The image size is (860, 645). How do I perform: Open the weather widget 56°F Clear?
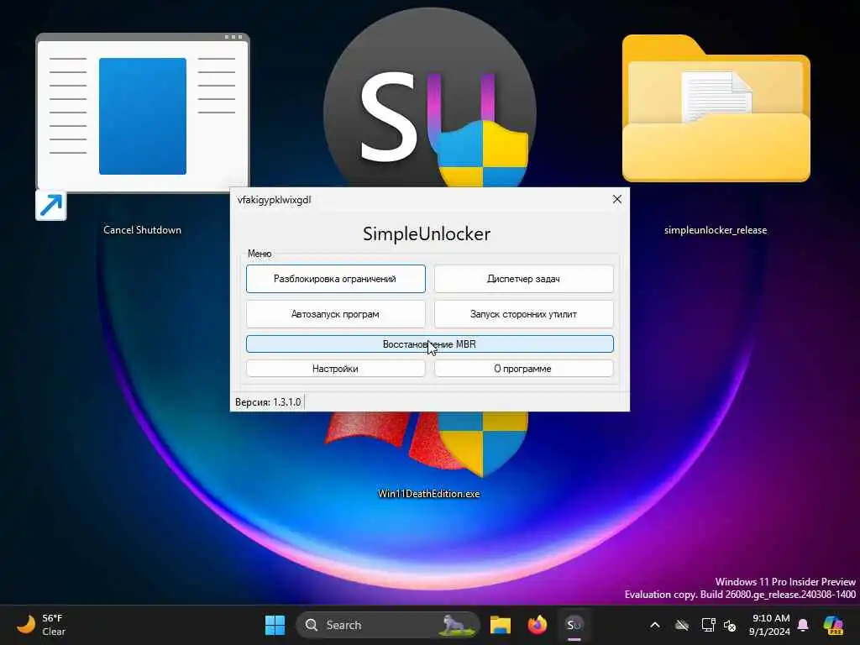(x=41, y=625)
